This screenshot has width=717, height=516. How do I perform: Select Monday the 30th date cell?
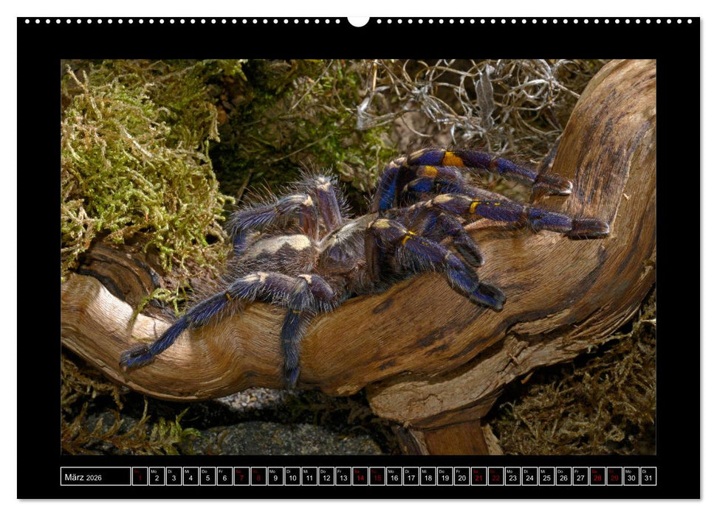(631, 477)
